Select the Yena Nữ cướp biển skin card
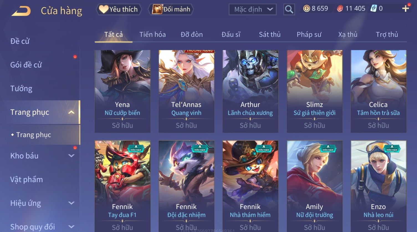 coord(122,91)
